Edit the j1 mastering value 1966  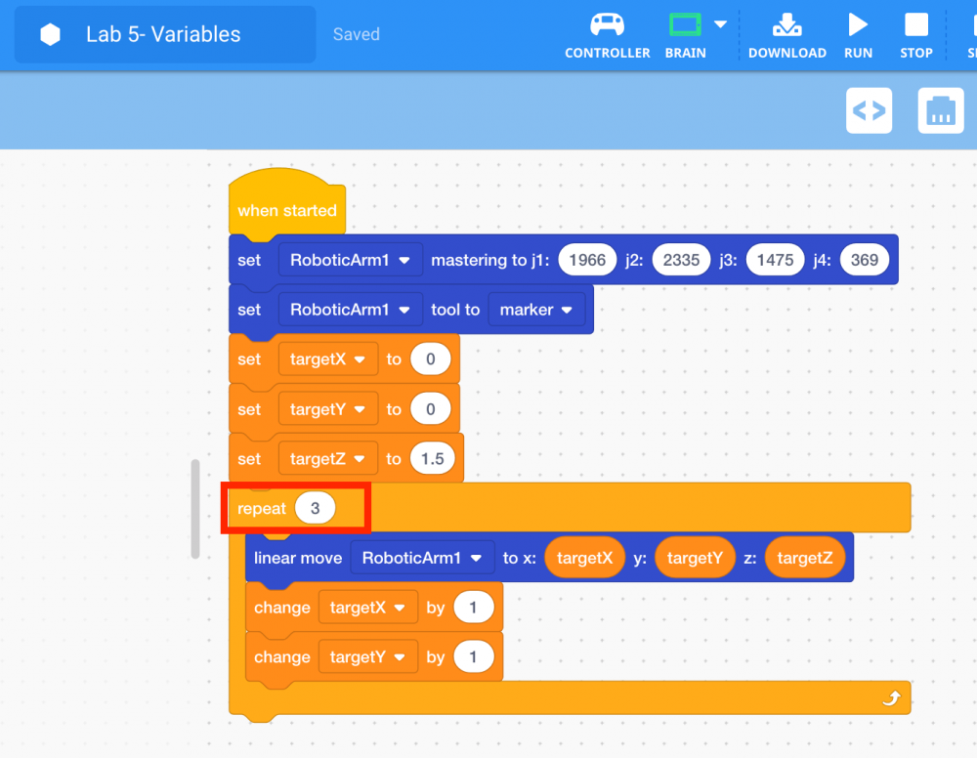point(588,260)
